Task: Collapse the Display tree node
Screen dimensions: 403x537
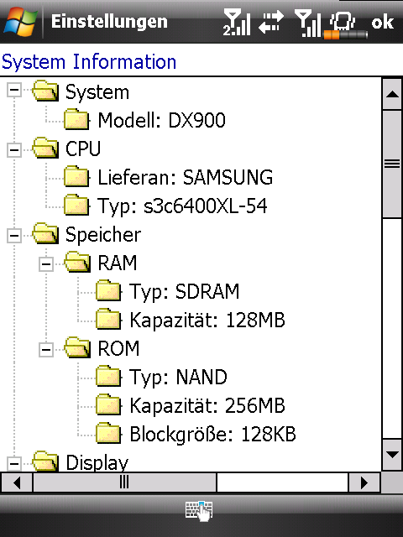Action: click(x=14, y=464)
